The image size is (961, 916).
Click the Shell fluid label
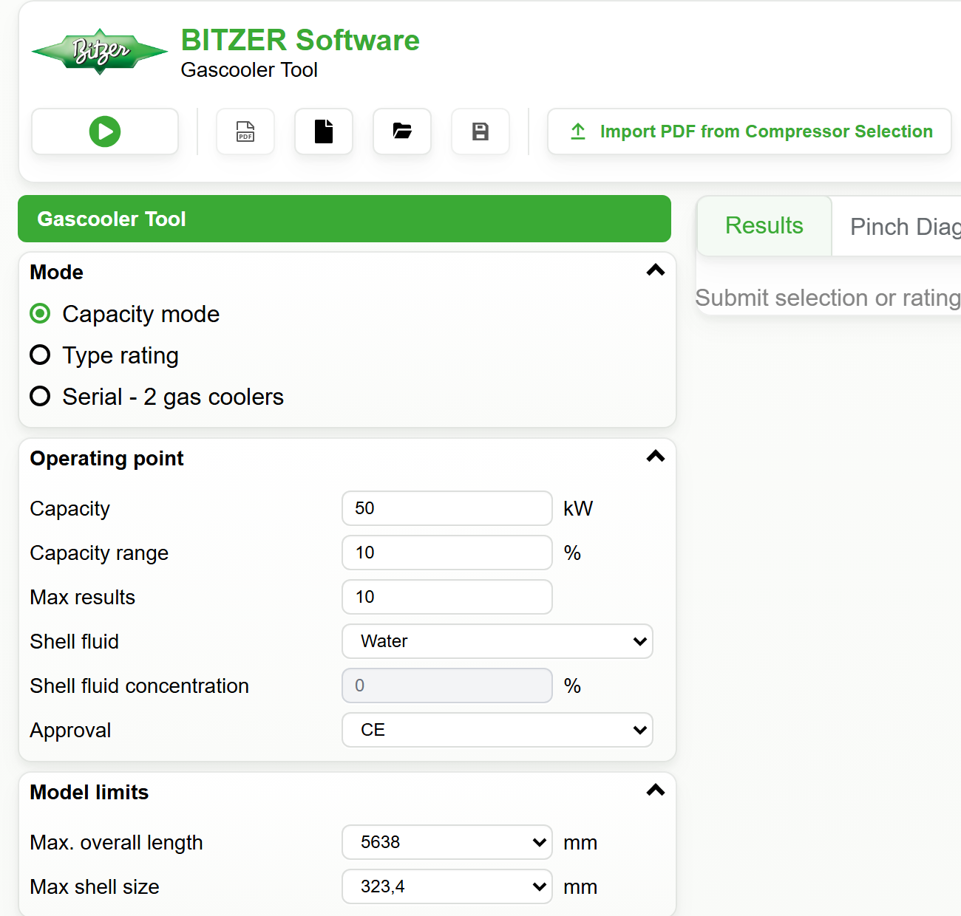pos(74,641)
